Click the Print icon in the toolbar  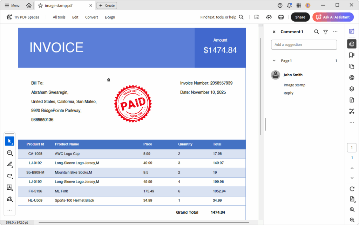(x=281, y=17)
